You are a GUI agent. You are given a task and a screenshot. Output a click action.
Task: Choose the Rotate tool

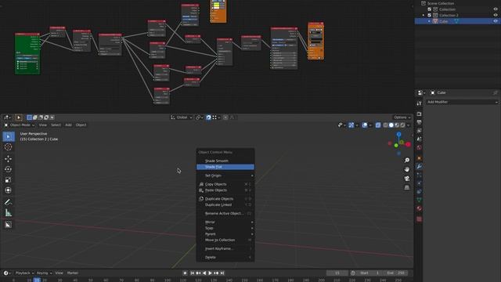coord(9,169)
